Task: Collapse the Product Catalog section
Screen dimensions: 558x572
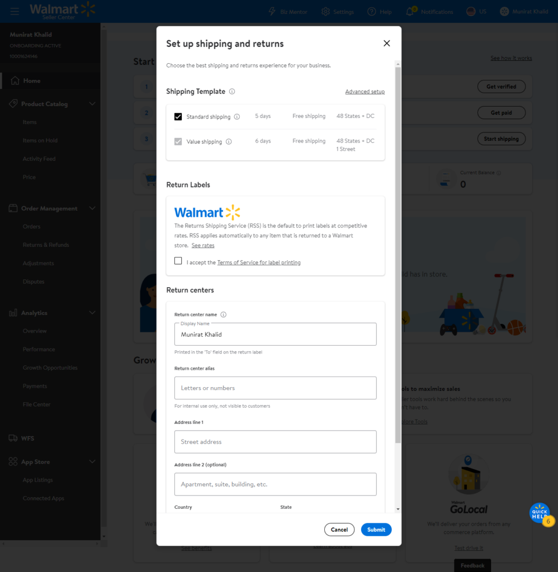Action: [92, 103]
